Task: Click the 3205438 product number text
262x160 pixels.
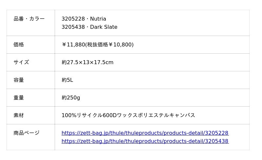Action: point(73,27)
